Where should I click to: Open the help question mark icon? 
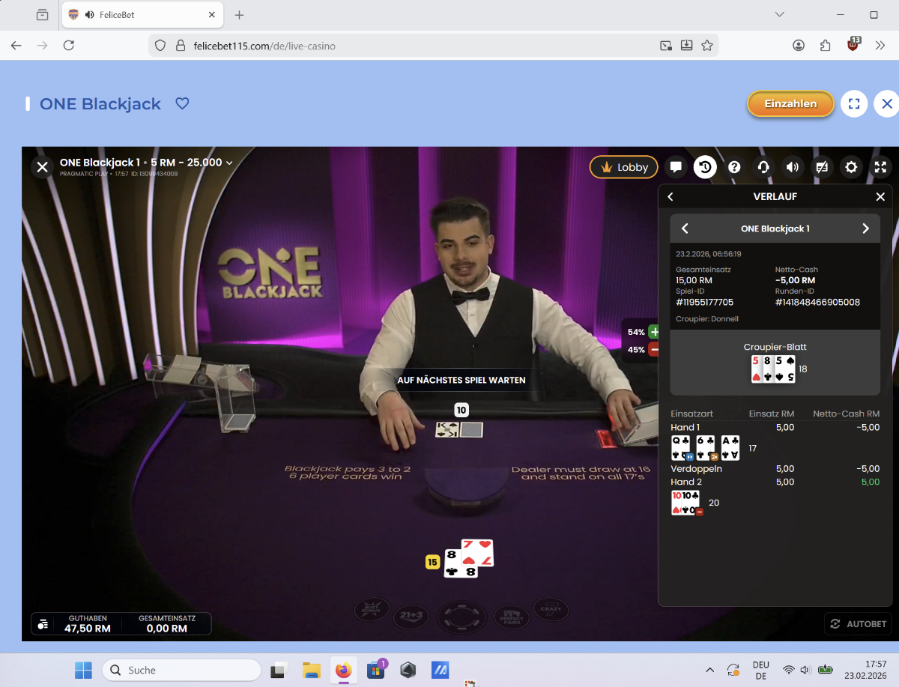(x=734, y=167)
